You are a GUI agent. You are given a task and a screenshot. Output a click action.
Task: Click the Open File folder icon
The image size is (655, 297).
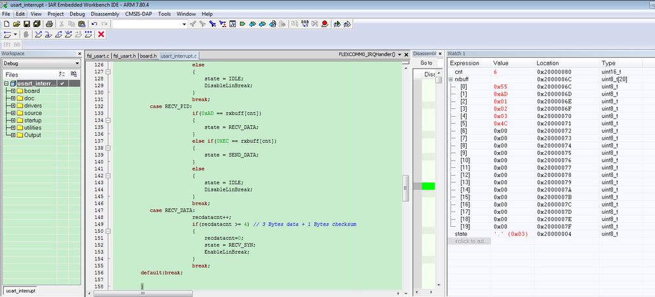[x=17, y=24]
